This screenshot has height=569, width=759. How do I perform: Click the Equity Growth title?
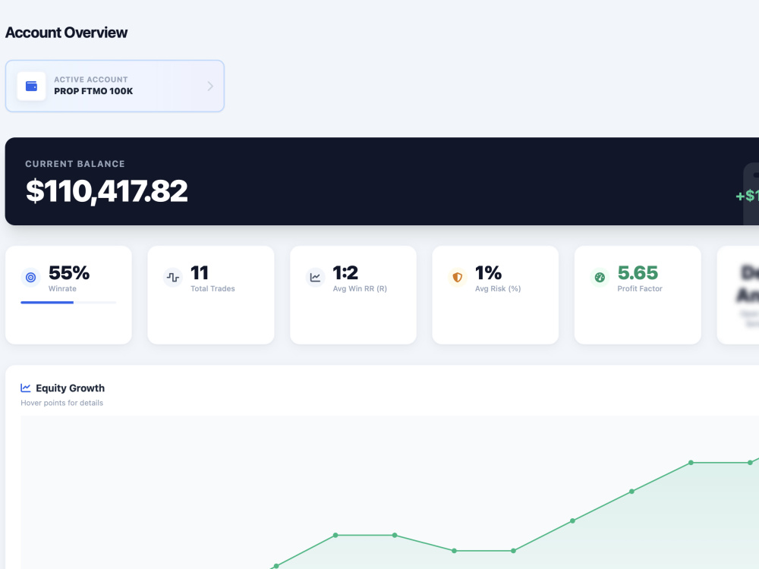coord(70,388)
